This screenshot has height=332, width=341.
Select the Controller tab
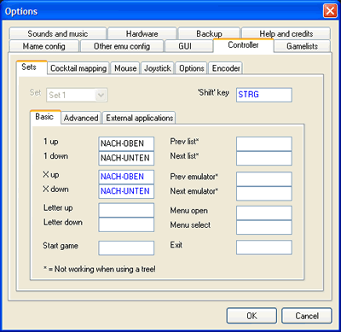coord(243,45)
